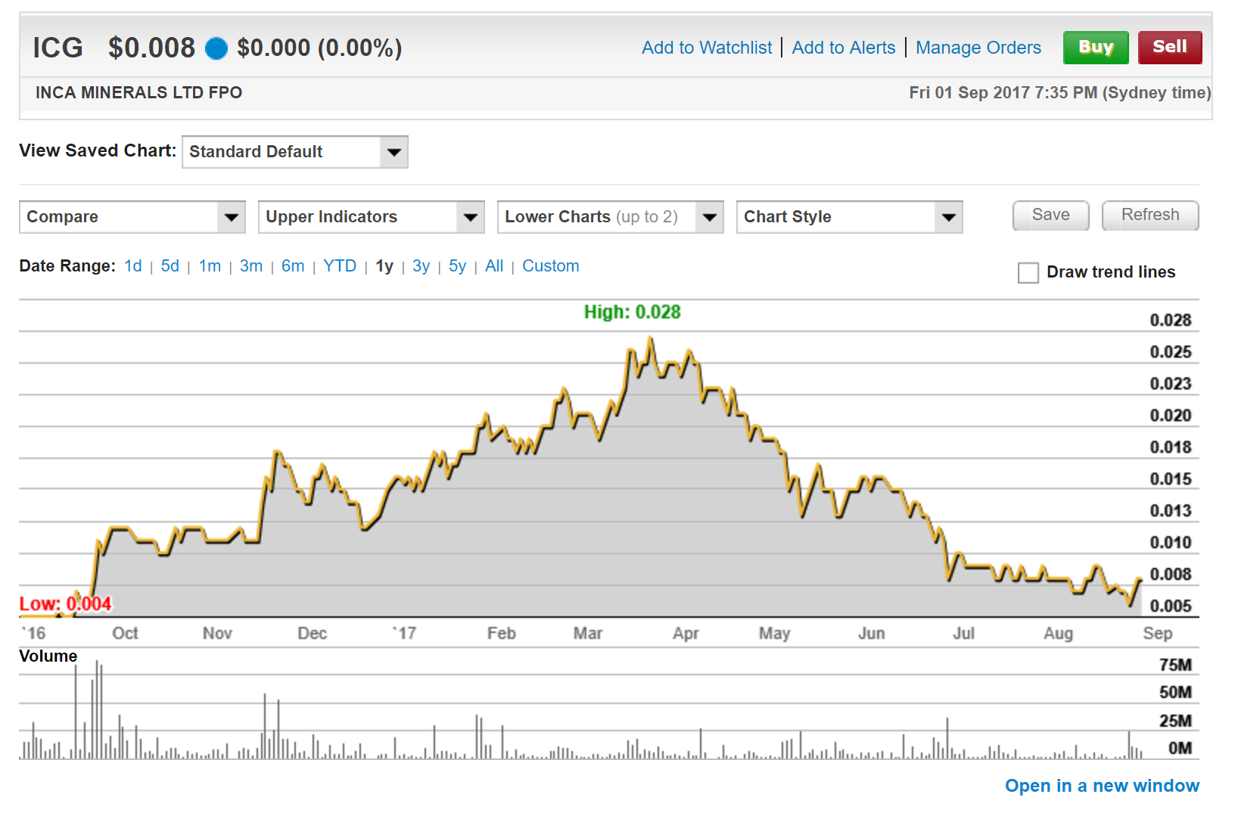Screen dimensions: 1238x819
Task: Select the 1d date range
Action: pos(133,266)
